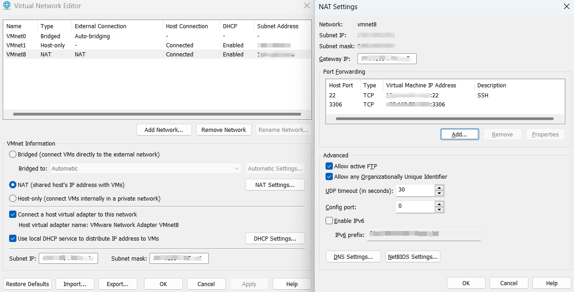Click UDP timeout value field

tap(415, 190)
